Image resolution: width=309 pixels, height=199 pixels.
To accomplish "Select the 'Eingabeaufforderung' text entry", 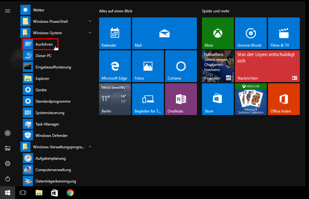I will 53,67.
